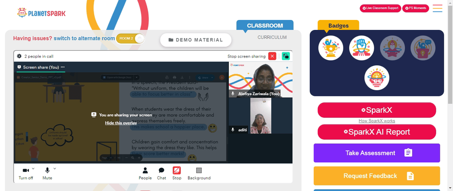Mute the microphone
This screenshot has width=453, height=191.
click(48, 174)
